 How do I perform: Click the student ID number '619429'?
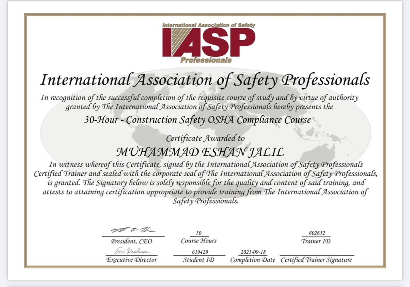click(x=200, y=252)
